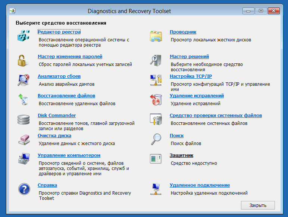The height and width of the screenshot is (217, 288).
Task: Click the title Diagnostics and Recovery Toolset
Action: pyautogui.click(x=129, y=11)
